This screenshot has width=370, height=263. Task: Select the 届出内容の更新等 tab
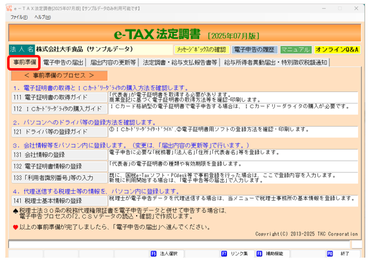(x=113, y=62)
